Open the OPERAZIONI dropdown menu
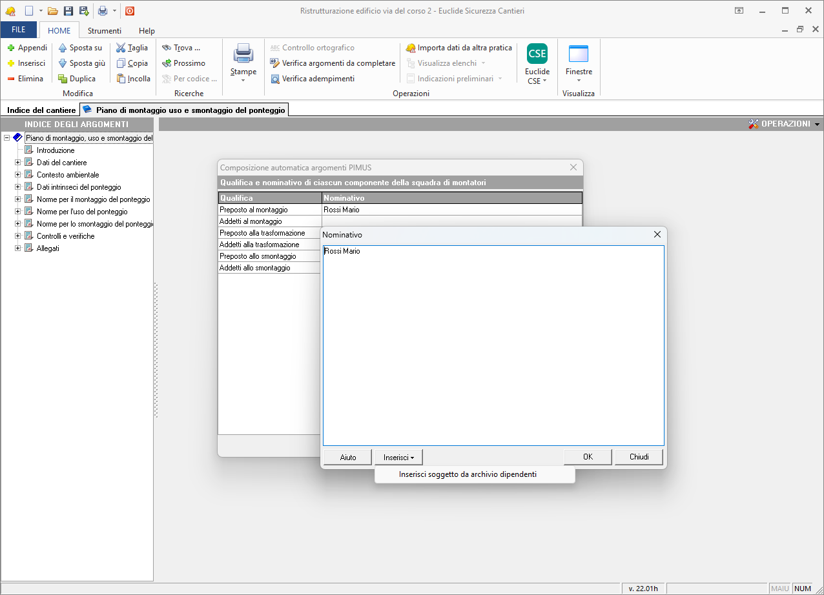The width and height of the screenshot is (824, 595). point(784,124)
